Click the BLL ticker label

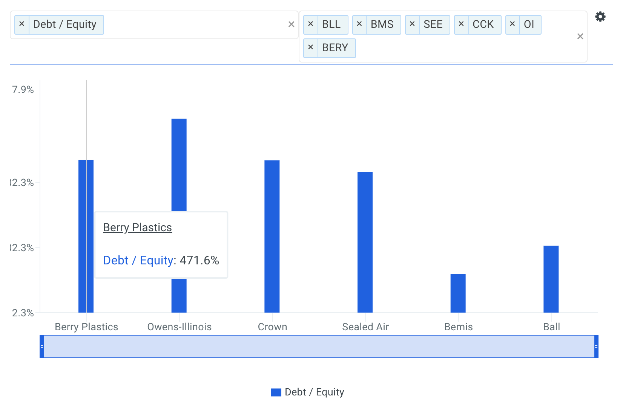click(331, 24)
